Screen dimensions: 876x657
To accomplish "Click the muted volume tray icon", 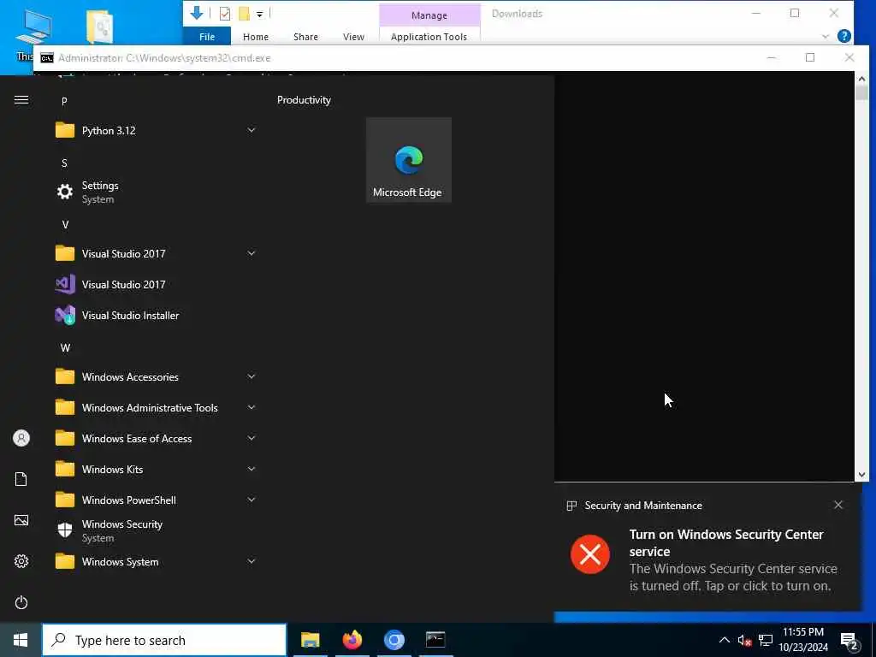I will [744, 640].
